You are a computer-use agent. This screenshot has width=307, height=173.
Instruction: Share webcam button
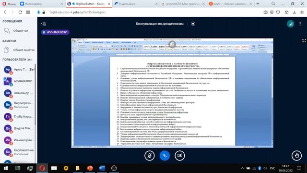click(180, 156)
